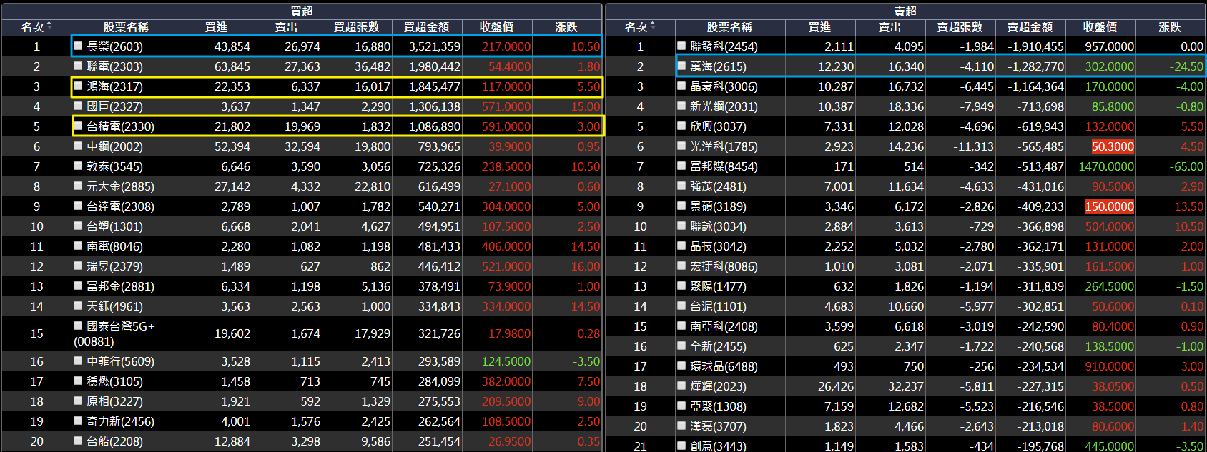Open the 南亞科(2408) stock link
Viewport: 1207px width, 452px height.
(724, 326)
